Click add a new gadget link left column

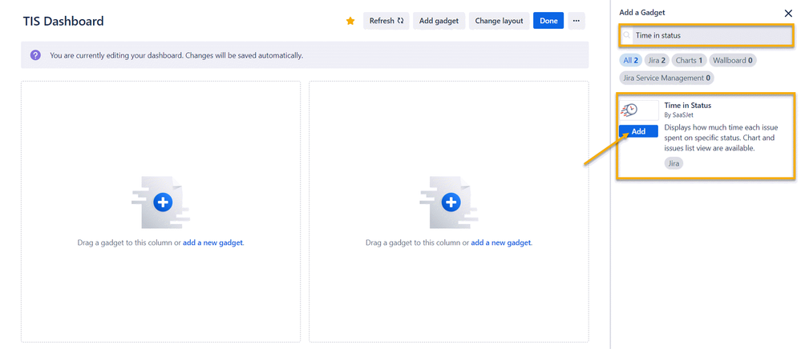[213, 243]
